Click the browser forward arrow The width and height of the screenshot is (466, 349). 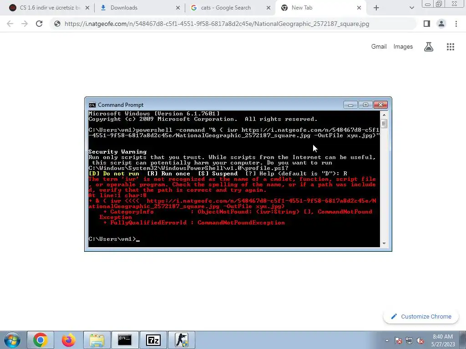[25, 24]
